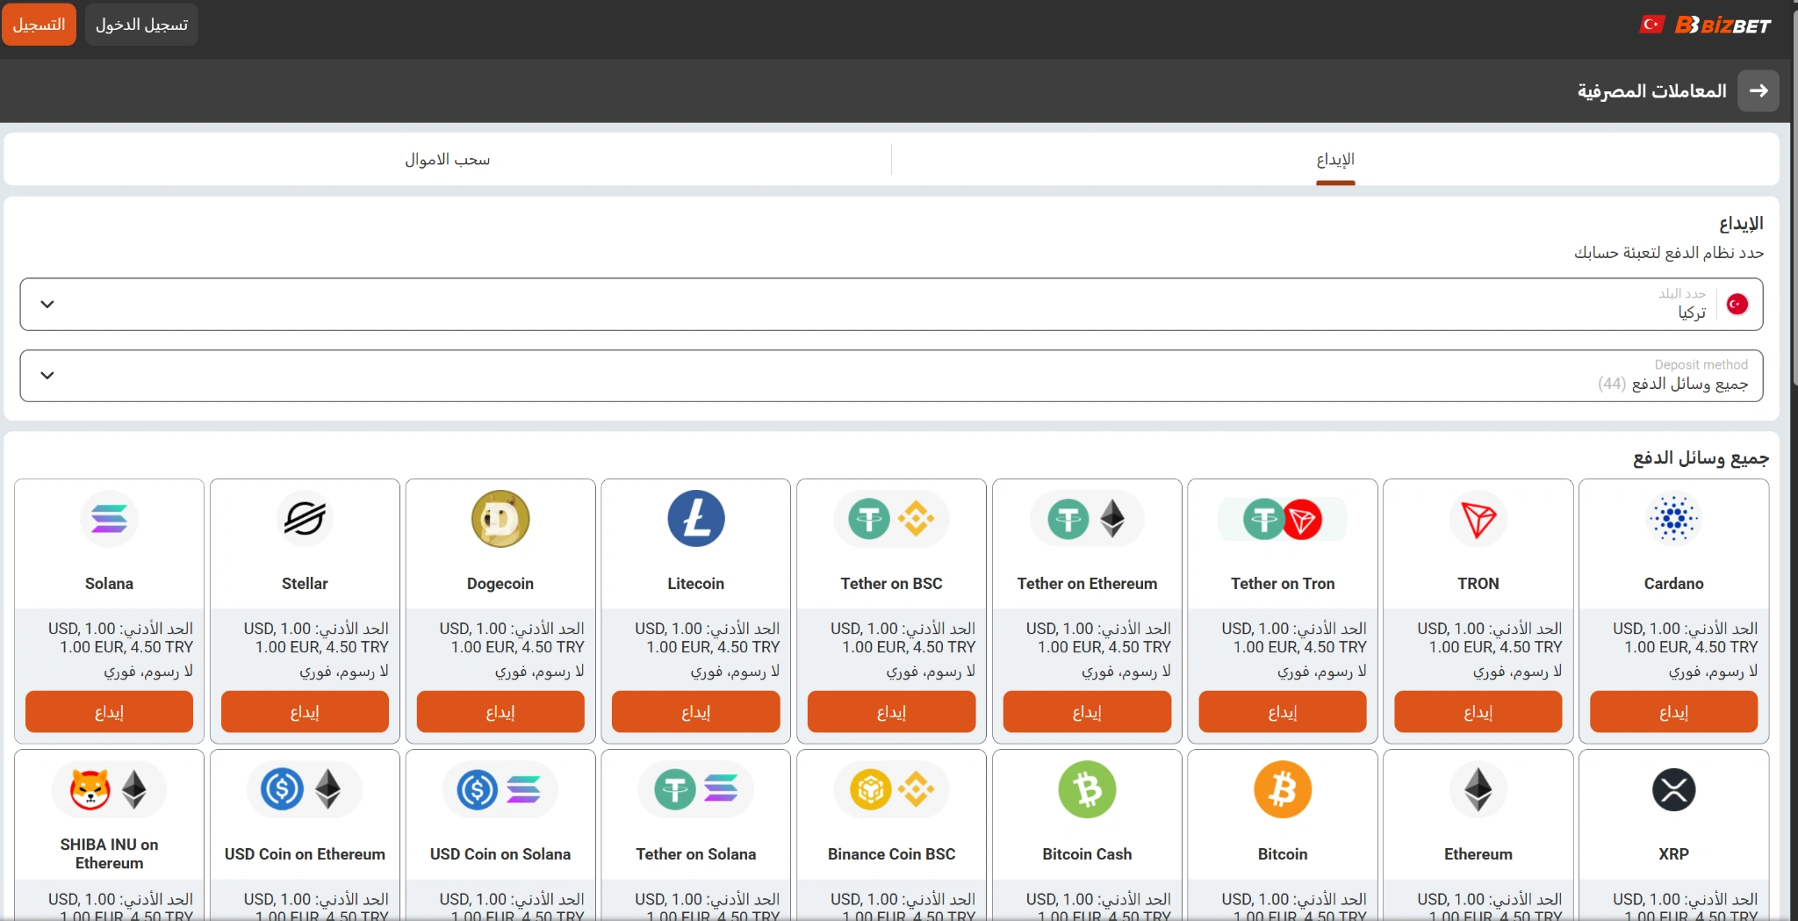The height and width of the screenshot is (921, 1798).
Task: Select the الإيداع tab
Action: tap(1335, 159)
